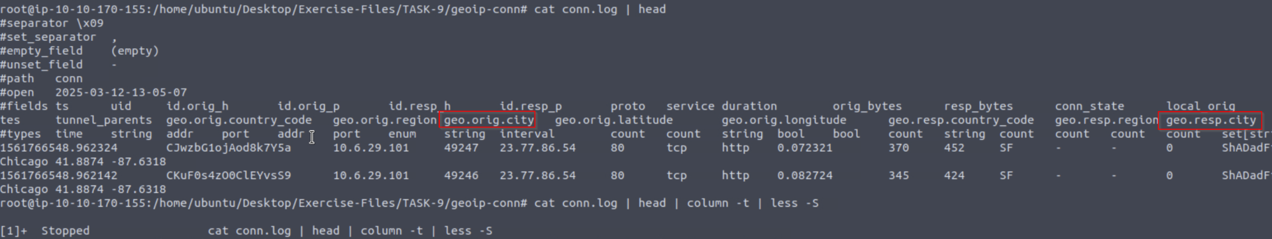Select the id.orig_h column header
Screen dimensions: 1272x239
[x=197, y=106]
